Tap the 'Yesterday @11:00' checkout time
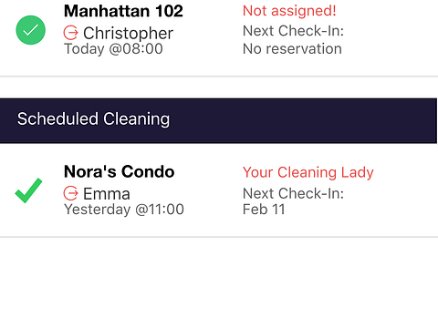438x328 pixels. tap(124, 210)
